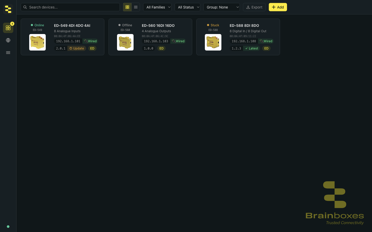Viewport: 372px width, 232px height.
Task: Open the devices dashboard sidebar icon
Action: pos(8,28)
